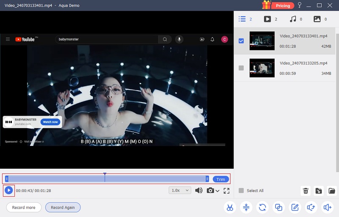Click the blue trim timeline bar

[x=107, y=179]
